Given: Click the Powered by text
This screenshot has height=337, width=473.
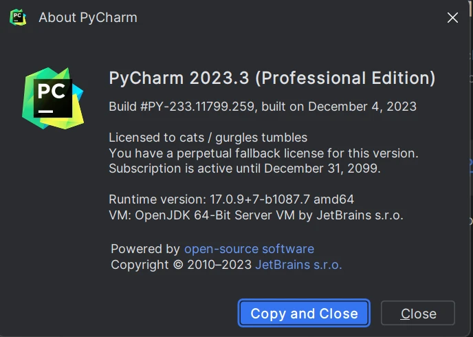Looking at the screenshot, I should [x=145, y=249].
